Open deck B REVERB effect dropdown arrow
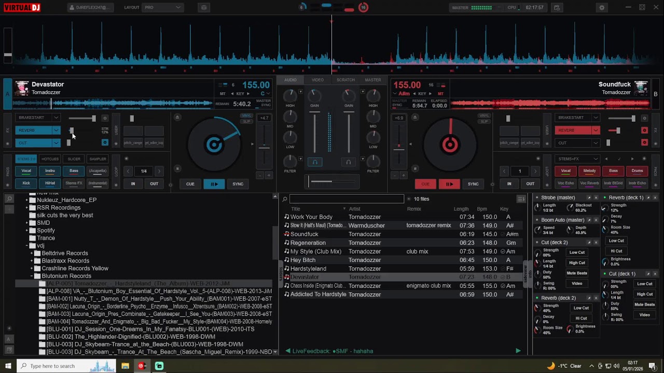 pos(596,130)
